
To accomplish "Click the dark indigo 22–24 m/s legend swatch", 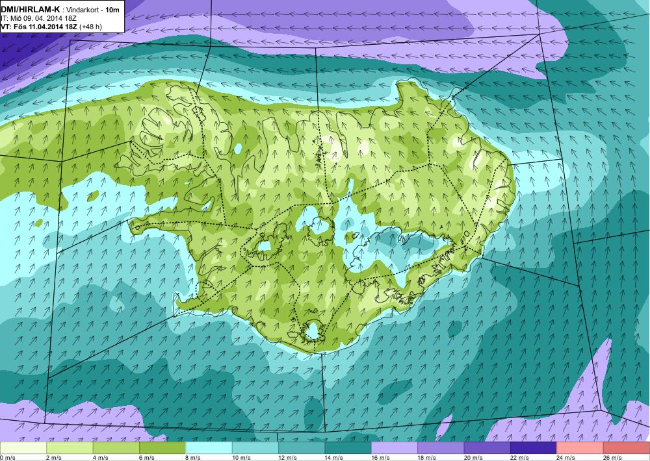I will [x=534, y=448].
